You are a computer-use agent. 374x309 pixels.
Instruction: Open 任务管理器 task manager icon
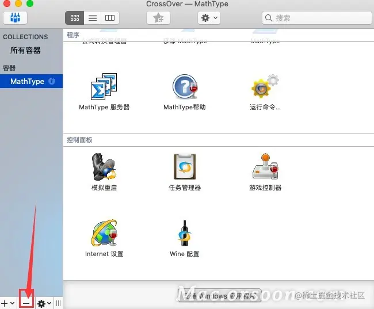point(185,172)
